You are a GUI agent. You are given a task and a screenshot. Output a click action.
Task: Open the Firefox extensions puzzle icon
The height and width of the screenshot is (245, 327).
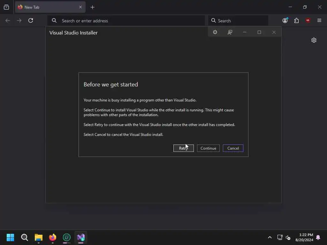[296, 20]
